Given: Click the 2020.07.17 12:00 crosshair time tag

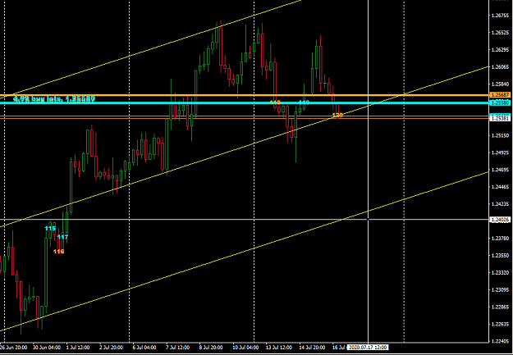Looking at the screenshot, I should (x=368, y=347).
